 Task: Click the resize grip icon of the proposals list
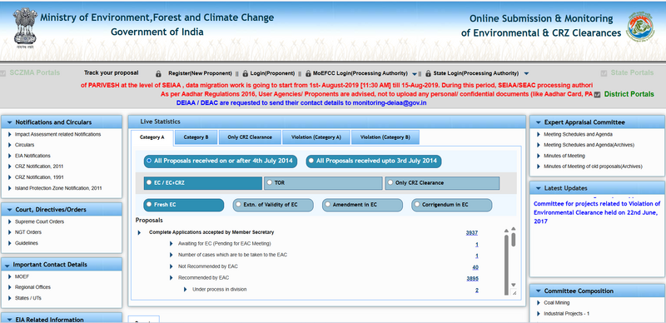[x=514, y=293]
